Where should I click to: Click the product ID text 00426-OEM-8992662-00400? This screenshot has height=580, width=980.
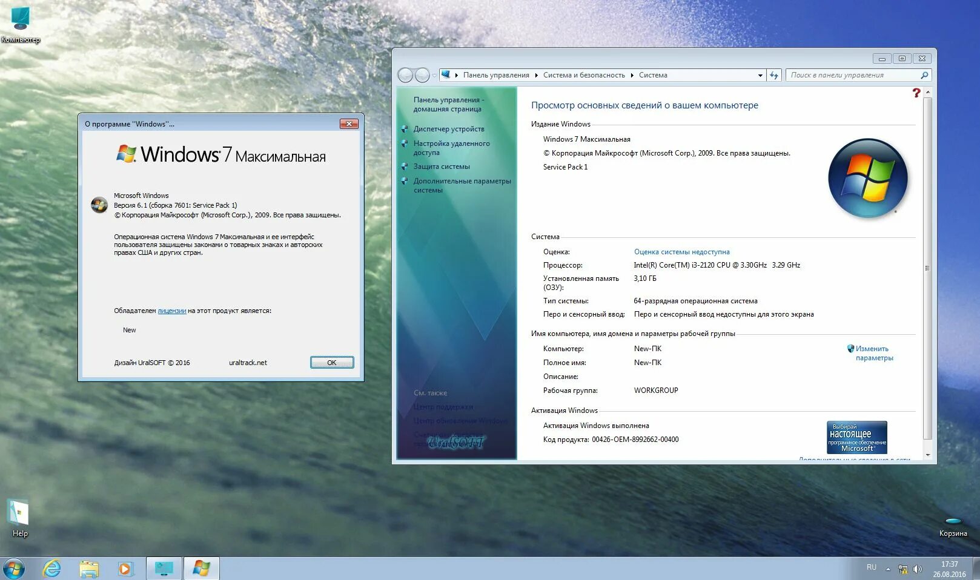coord(635,440)
